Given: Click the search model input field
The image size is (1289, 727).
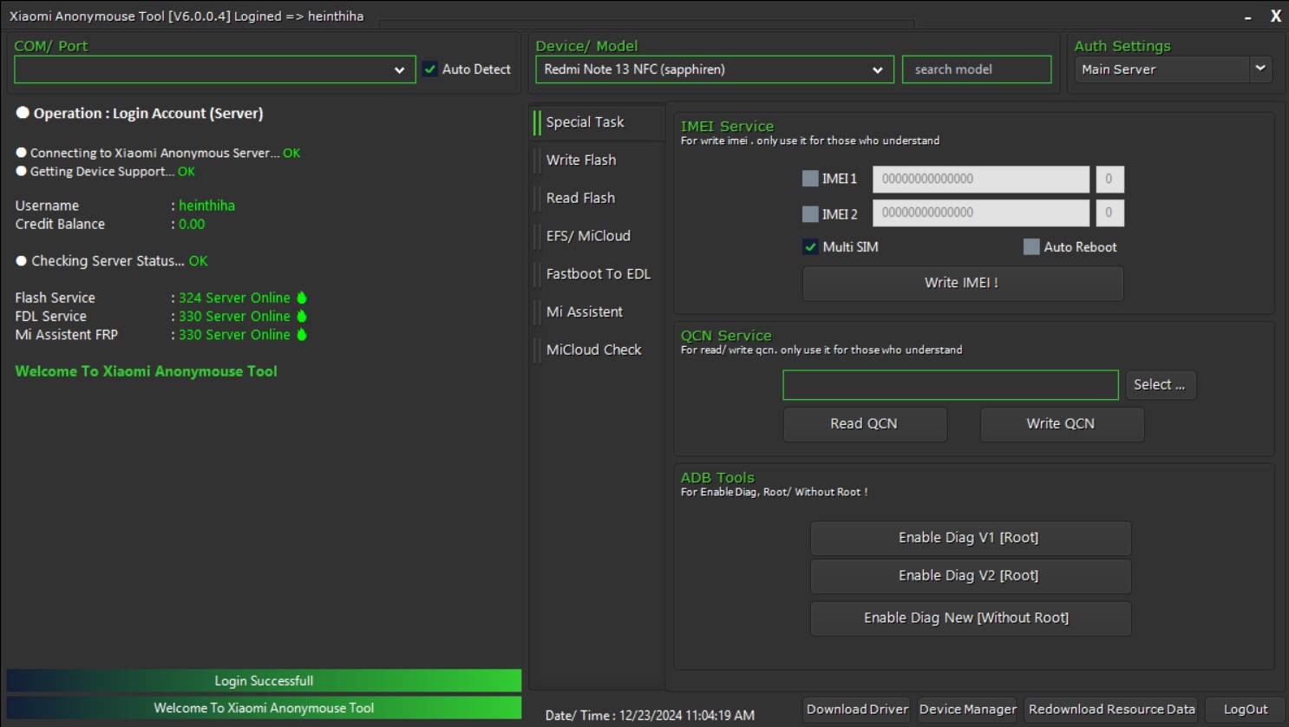Looking at the screenshot, I should [x=977, y=69].
